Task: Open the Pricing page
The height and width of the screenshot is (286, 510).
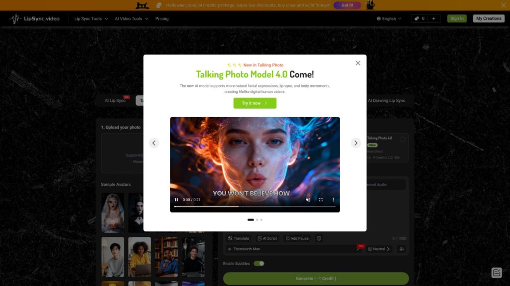Action: tap(162, 19)
